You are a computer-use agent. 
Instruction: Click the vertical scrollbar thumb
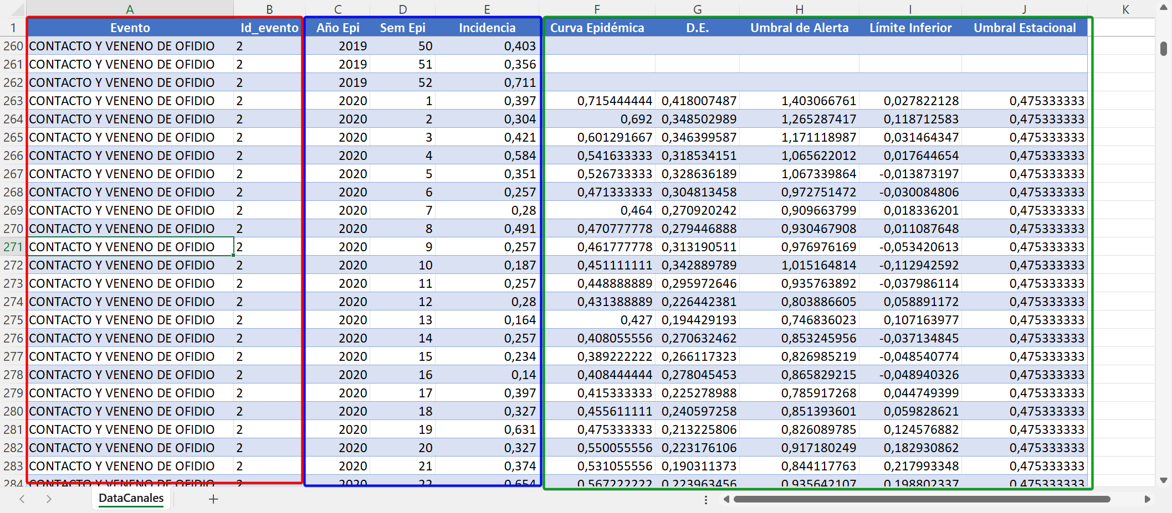(x=1164, y=48)
